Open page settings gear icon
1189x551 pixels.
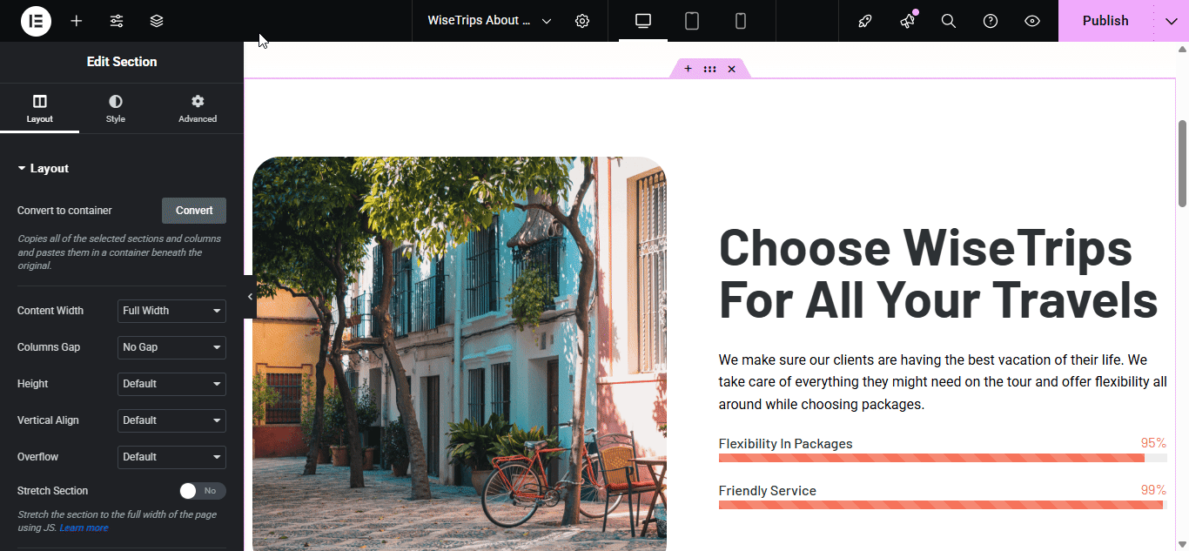[x=582, y=21]
